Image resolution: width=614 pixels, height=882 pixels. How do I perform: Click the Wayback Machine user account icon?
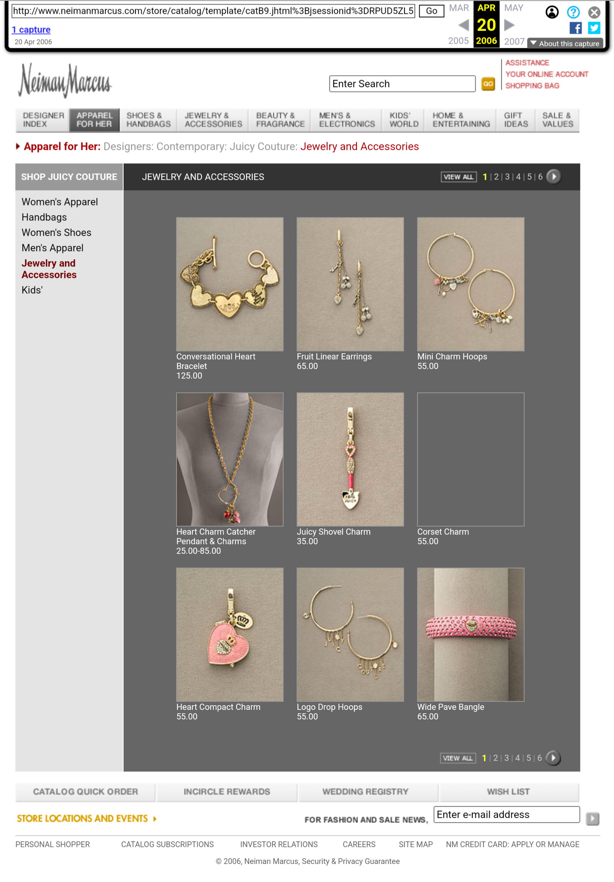[x=552, y=12]
